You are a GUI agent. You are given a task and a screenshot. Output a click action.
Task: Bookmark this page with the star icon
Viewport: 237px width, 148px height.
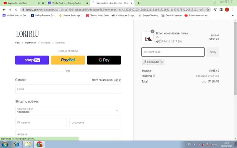(x=208, y=10)
